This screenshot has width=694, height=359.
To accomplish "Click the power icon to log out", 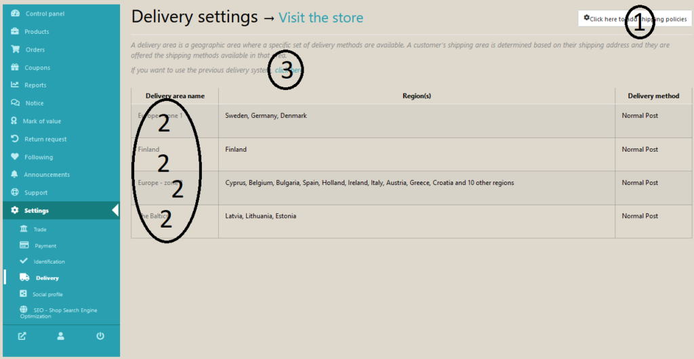I will (100, 335).
